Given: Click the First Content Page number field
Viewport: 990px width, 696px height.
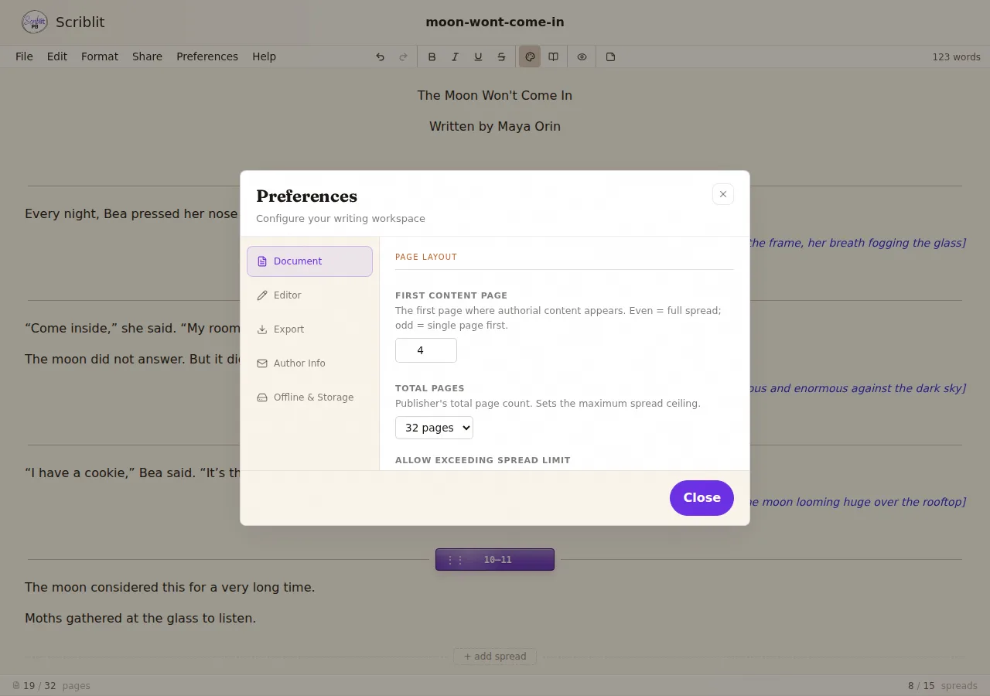Looking at the screenshot, I should pyautogui.click(x=426, y=350).
